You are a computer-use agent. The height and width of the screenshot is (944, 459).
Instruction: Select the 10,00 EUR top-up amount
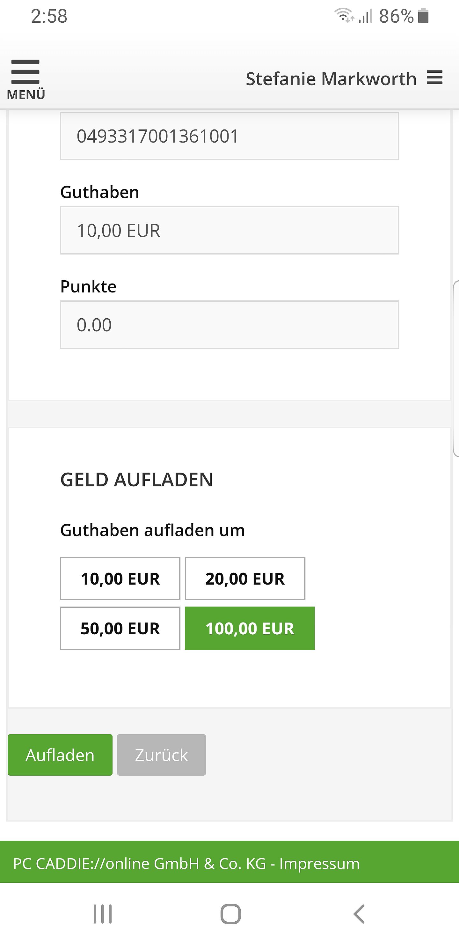tap(120, 578)
